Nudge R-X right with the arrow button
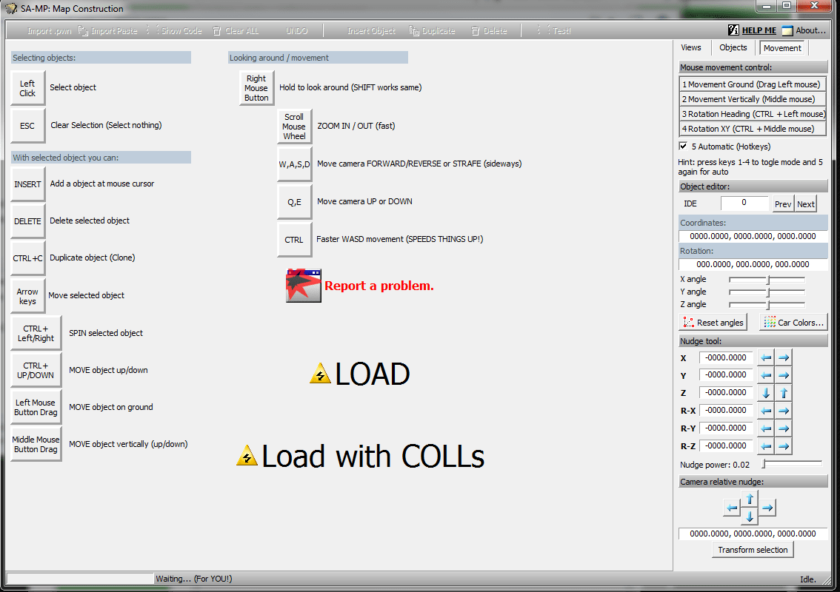Screen dimensions: 840x592 (784, 411)
